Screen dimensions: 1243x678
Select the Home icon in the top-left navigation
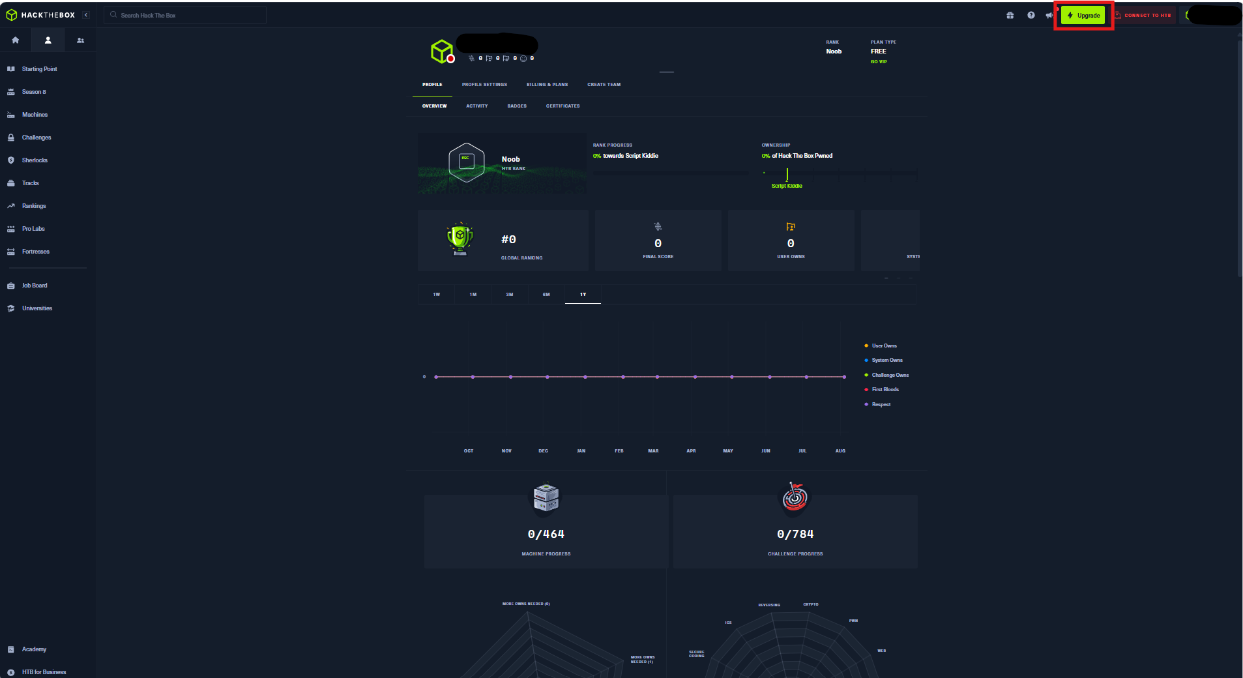click(x=16, y=40)
